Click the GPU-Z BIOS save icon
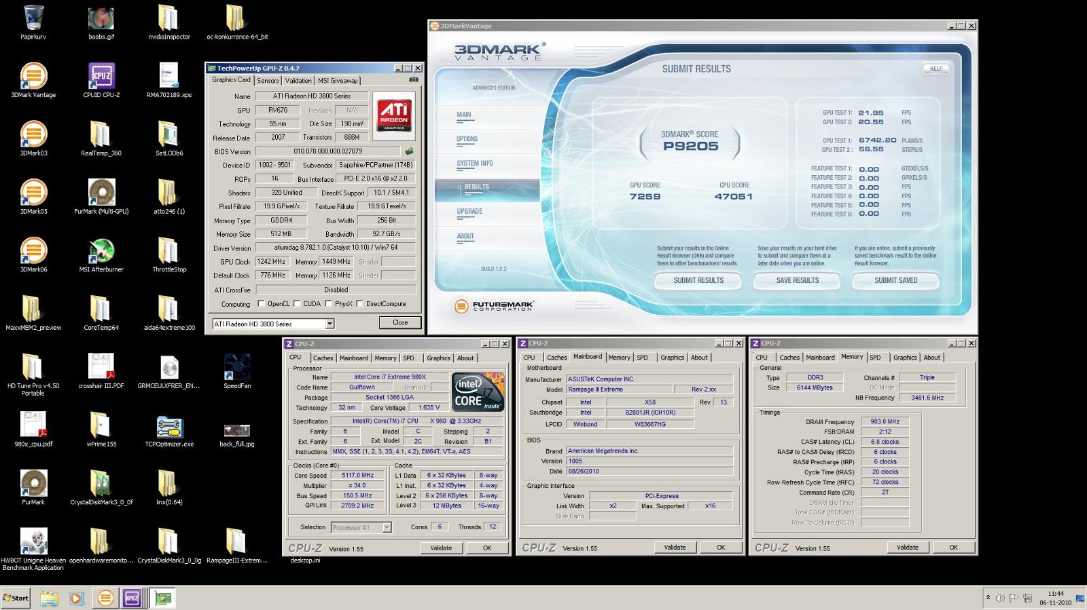This screenshot has width=1087, height=610. click(409, 151)
